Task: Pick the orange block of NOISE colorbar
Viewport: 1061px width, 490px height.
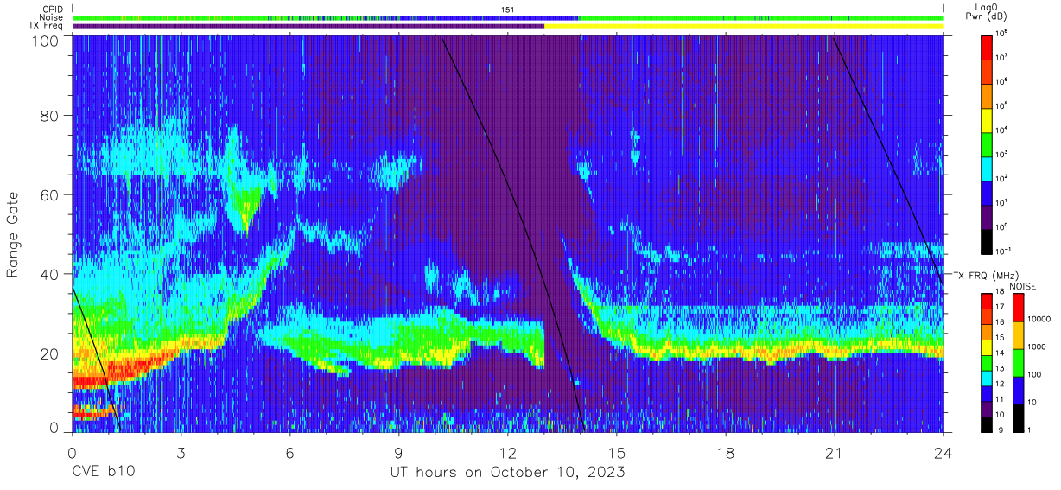Action: (1020, 335)
